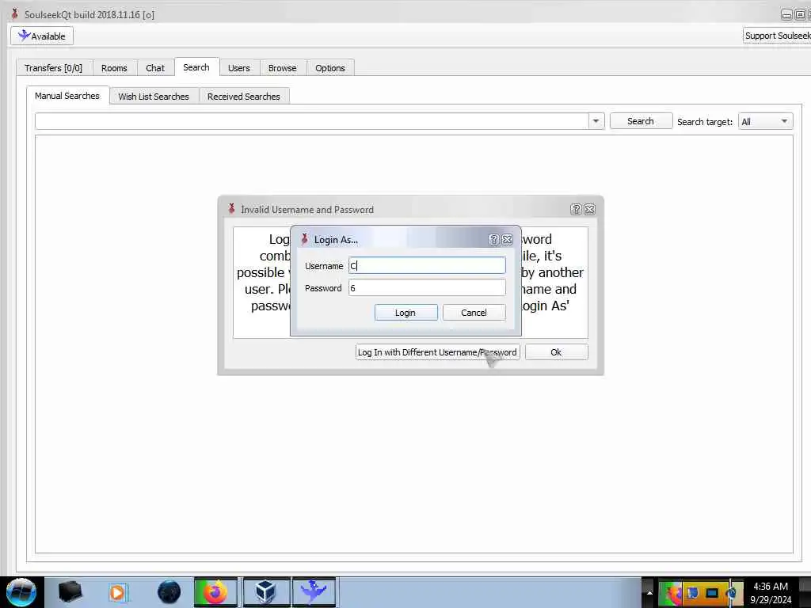The image size is (811, 608).
Task: Switch to the Browse tab
Action: coord(283,68)
